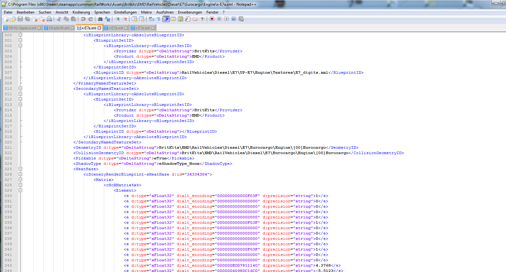Click the Print icon in toolbar
The height and width of the screenshot is (272, 506).
tap(49, 19)
